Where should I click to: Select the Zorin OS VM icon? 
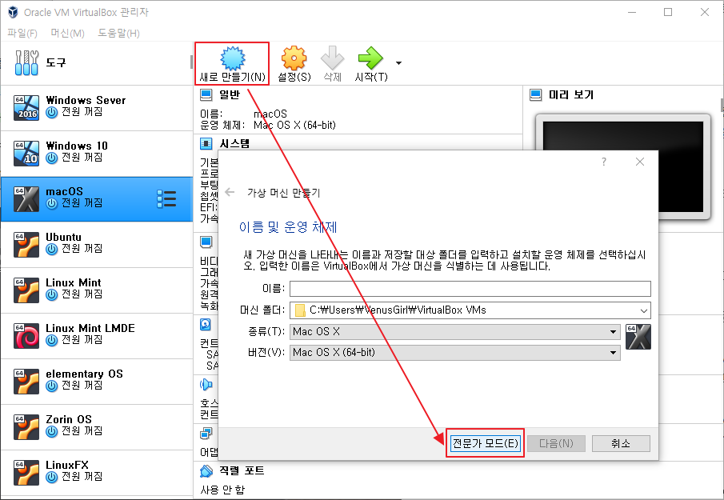[x=26, y=427]
